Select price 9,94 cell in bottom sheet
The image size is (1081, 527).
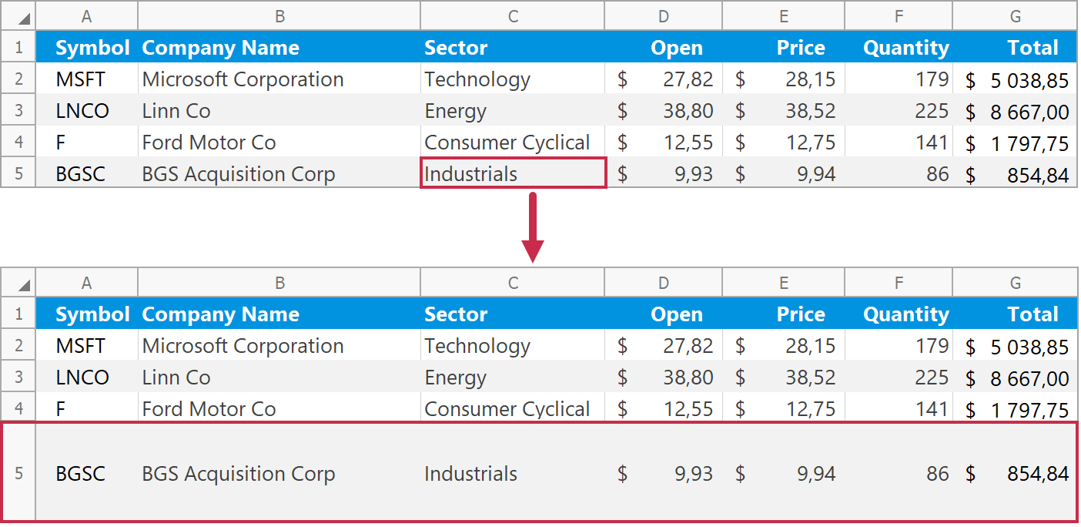pos(784,473)
